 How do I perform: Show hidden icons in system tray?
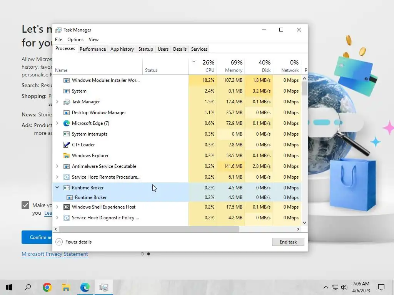tap(326, 287)
